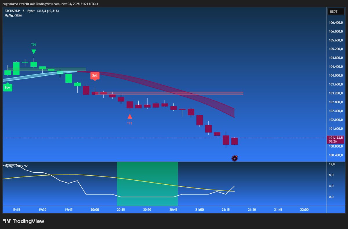
Task: Click the 104.800,0 price axis label
Action: pyautogui.click(x=335, y=58)
